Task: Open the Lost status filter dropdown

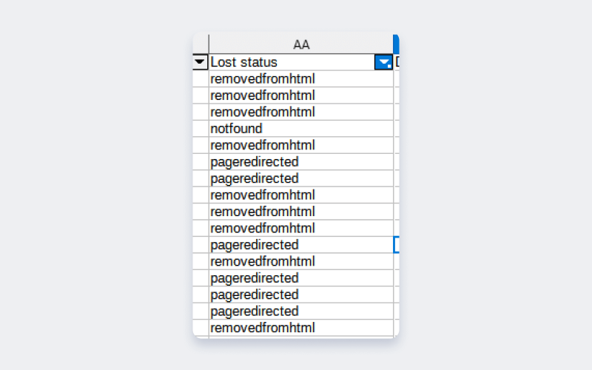Action: [x=383, y=63]
